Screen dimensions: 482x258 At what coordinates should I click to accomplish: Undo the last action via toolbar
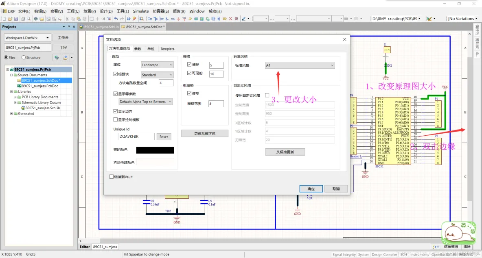116,19
